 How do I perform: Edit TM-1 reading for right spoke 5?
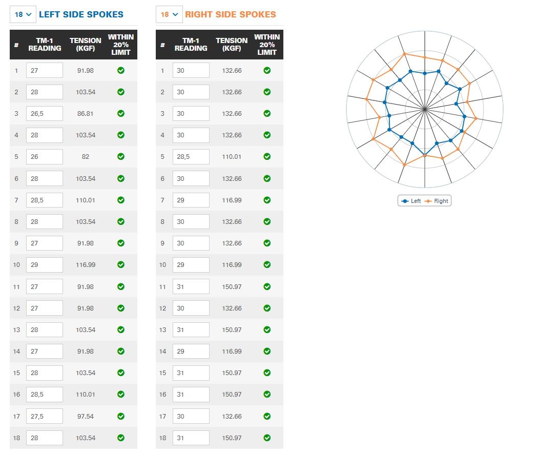191,157
